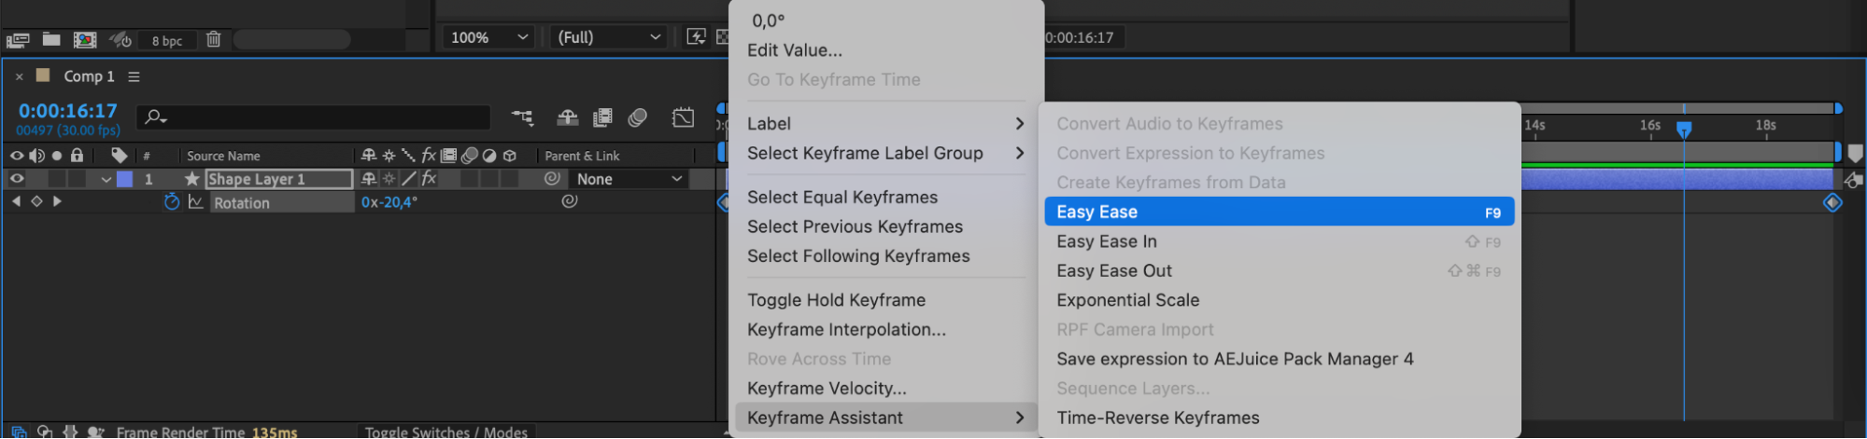Collapse the Shape Layer 1 properties

click(x=106, y=179)
